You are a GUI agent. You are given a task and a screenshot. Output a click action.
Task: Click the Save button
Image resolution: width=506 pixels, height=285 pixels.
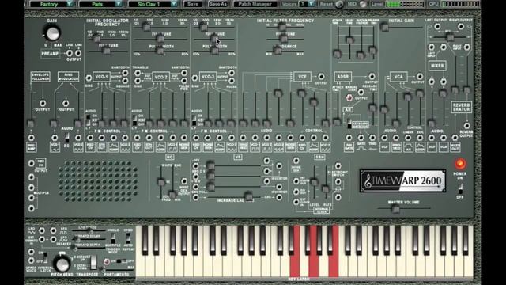193,4
